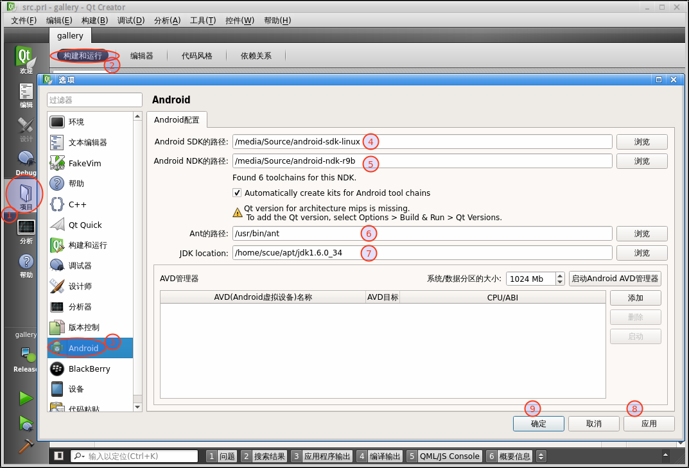Switch to Build & Run project tab

[x=83, y=56]
